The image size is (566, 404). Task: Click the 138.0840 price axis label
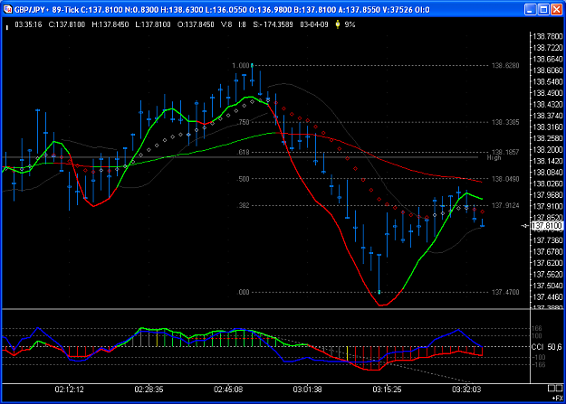click(548, 173)
